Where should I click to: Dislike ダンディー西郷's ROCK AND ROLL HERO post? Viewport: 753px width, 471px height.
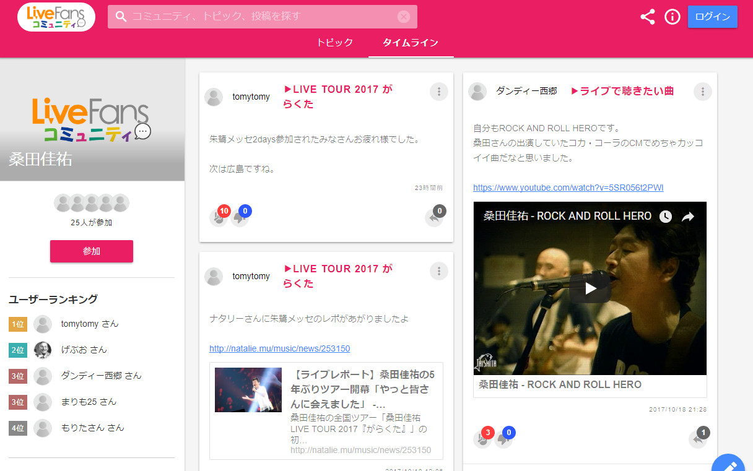coord(504,438)
